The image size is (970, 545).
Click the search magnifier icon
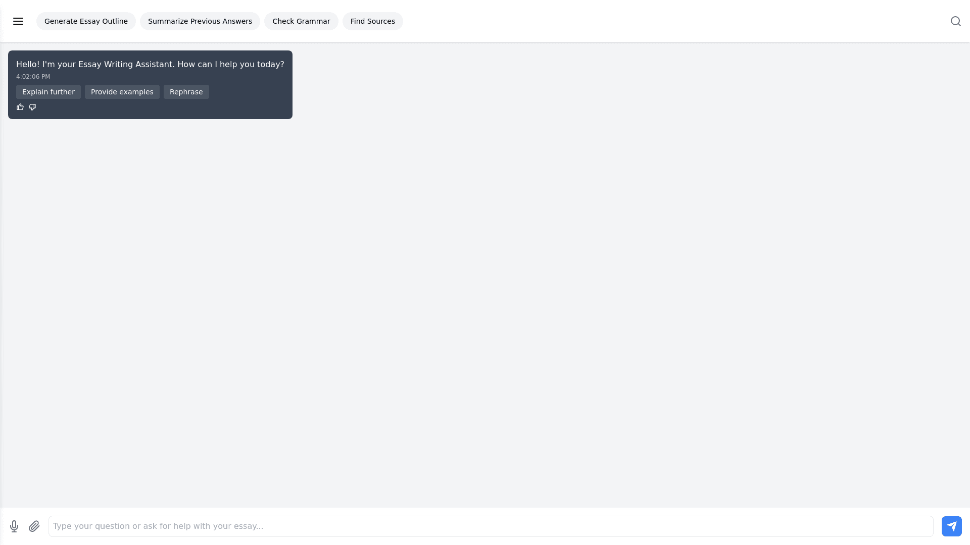click(955, 21)
